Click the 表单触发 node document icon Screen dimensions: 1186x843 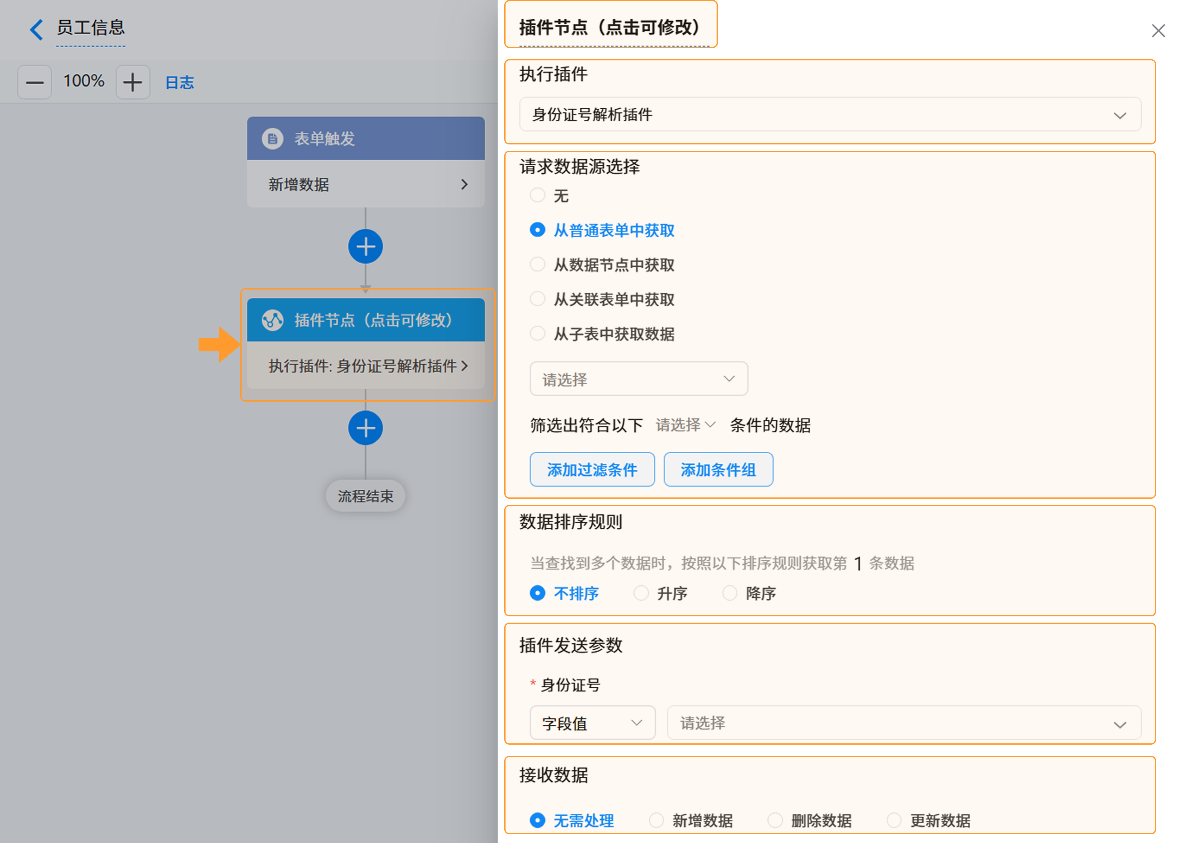point(272,139)
